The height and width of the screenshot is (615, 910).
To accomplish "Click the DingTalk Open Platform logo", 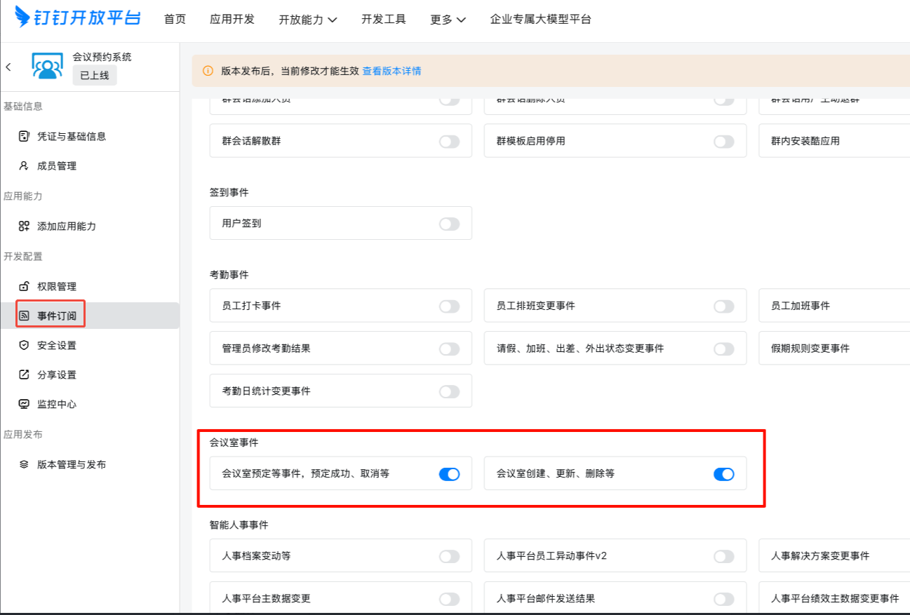I will coord(77,18).
